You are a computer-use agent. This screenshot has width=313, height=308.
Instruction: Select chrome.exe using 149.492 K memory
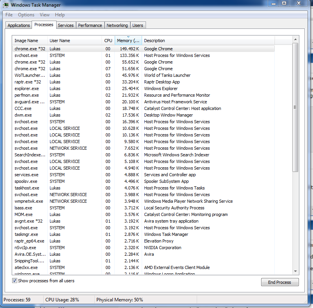pos(144,49)
